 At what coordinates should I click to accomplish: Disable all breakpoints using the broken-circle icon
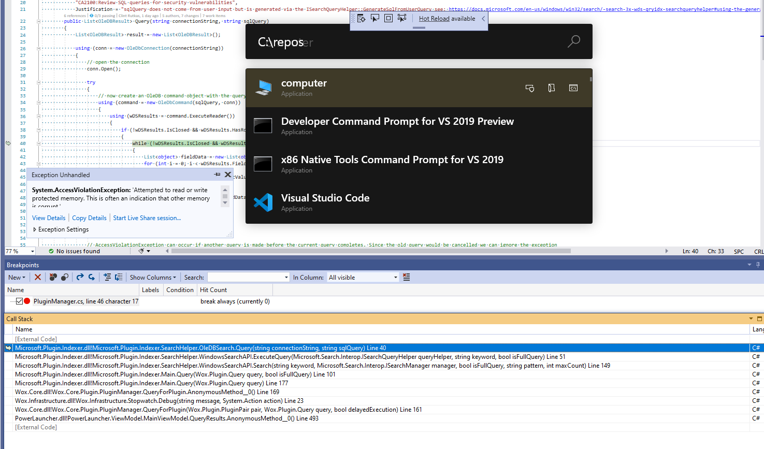point(65,277)
